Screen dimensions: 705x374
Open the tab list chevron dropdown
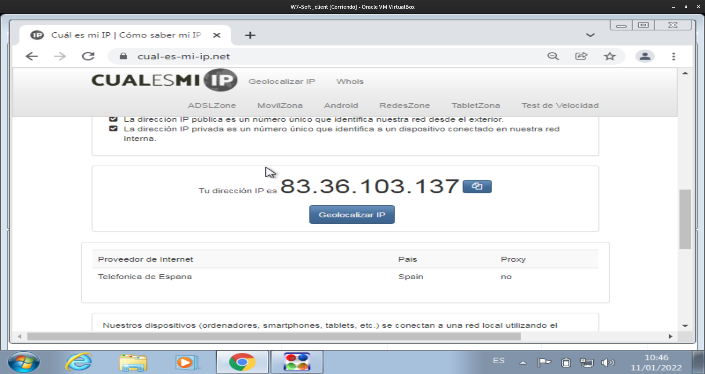(590, 35)
